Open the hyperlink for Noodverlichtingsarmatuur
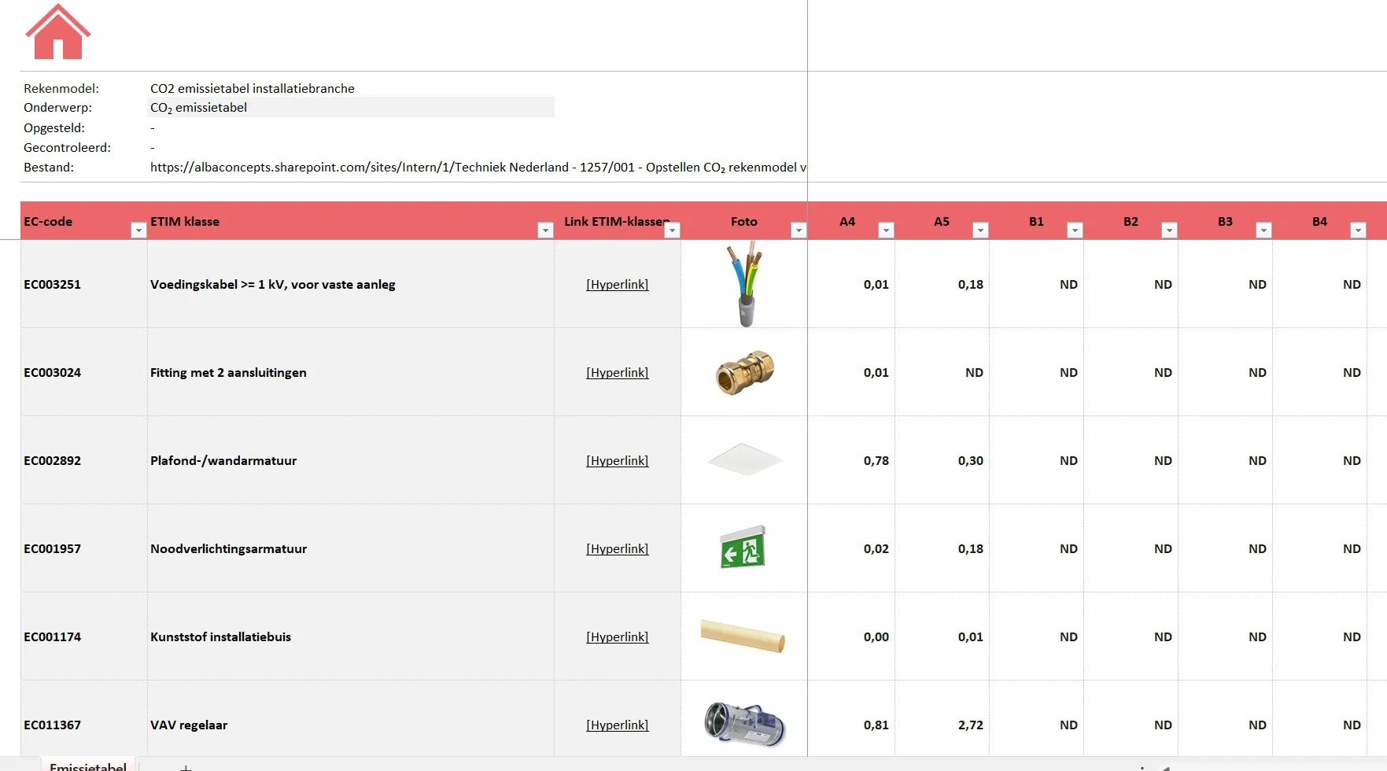This screenshot has height=771, width=1387. click(618, 549)
